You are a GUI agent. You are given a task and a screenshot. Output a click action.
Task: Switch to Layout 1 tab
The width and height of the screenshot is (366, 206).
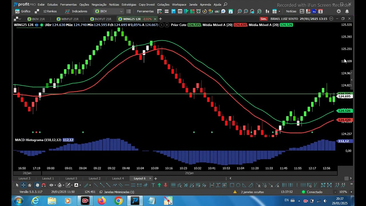(x=48, y=178)
